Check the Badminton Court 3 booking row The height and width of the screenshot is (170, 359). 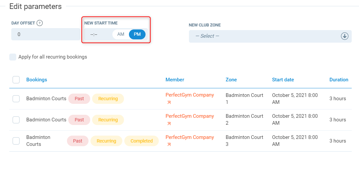coord(16,141)
